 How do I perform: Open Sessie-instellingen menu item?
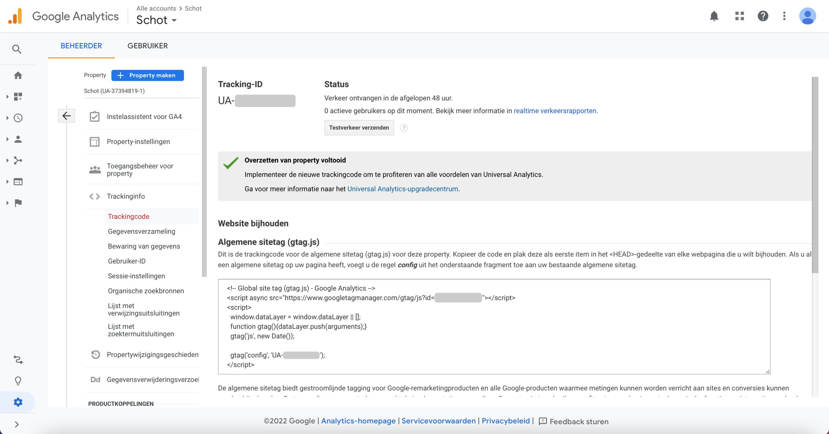click(136, 276)
